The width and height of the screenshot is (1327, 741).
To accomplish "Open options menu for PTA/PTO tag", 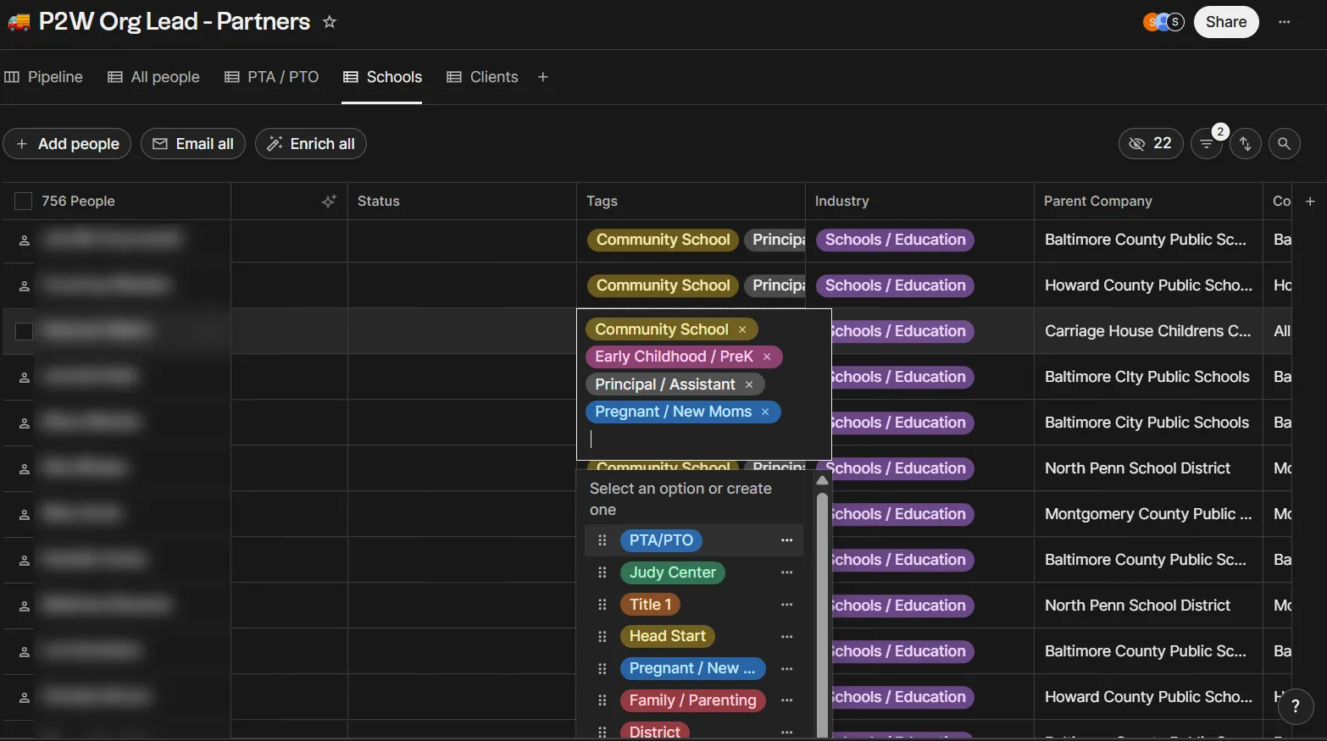I will coord(787,540).
